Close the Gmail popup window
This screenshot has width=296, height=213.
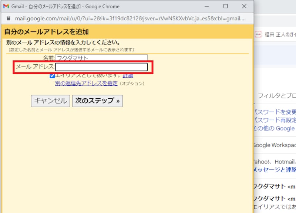244,6
